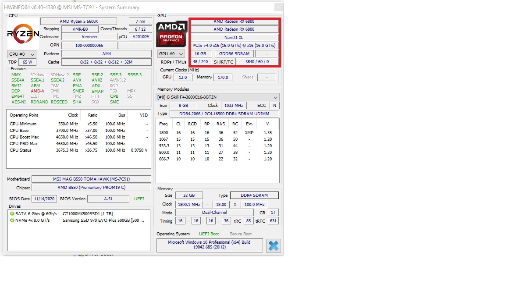Click the CPU Status 3675.3 MHz value

pos(67,150)
